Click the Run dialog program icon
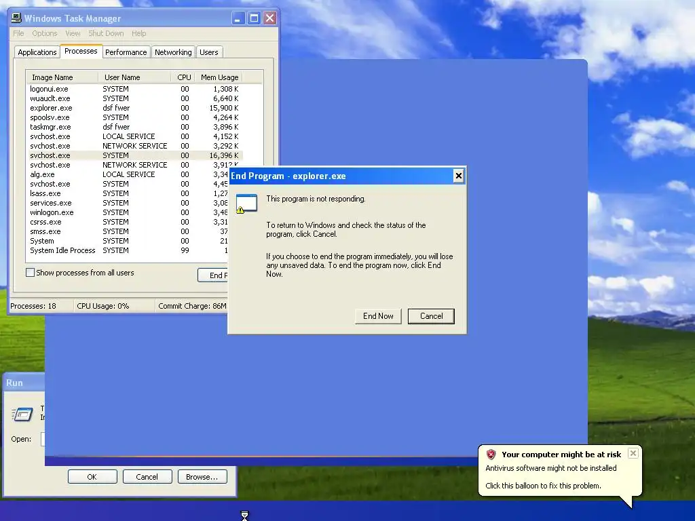695x521 pixels. [x=22, y=414]
